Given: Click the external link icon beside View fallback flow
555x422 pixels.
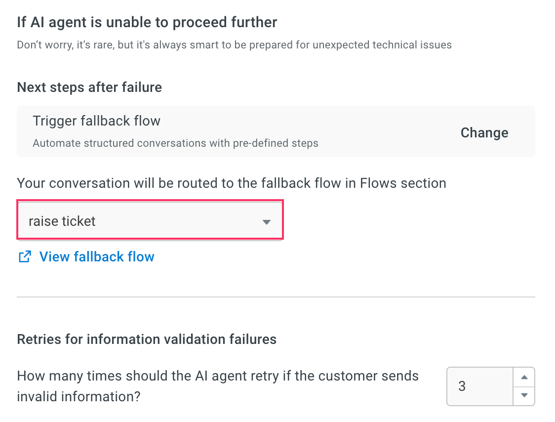Looking at the screenshot, I should point(25,257).
